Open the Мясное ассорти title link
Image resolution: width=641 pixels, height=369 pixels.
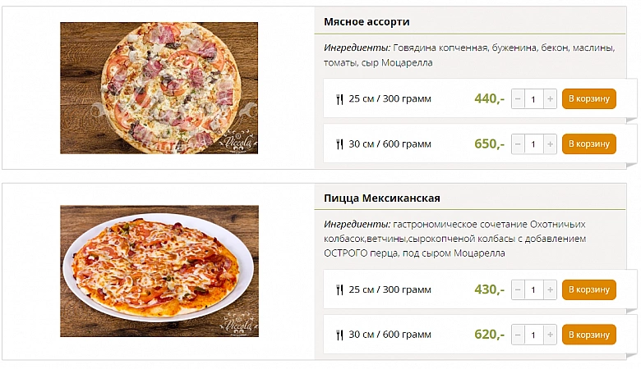367,21
